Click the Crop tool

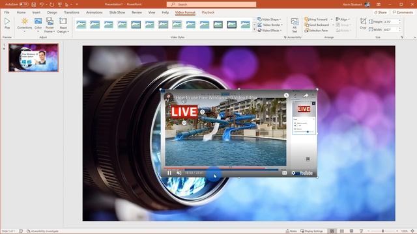[x=363, y=23]
